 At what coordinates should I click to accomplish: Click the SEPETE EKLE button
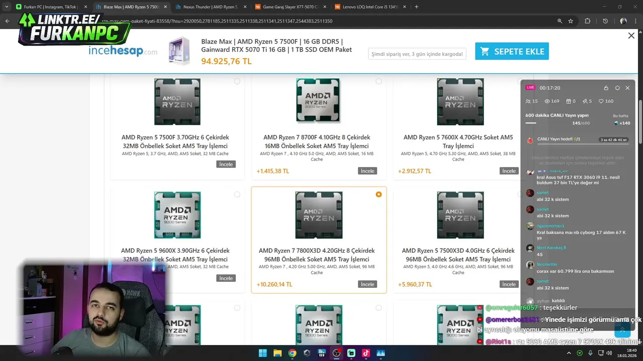pyautogui.click(x=512, y=51)
